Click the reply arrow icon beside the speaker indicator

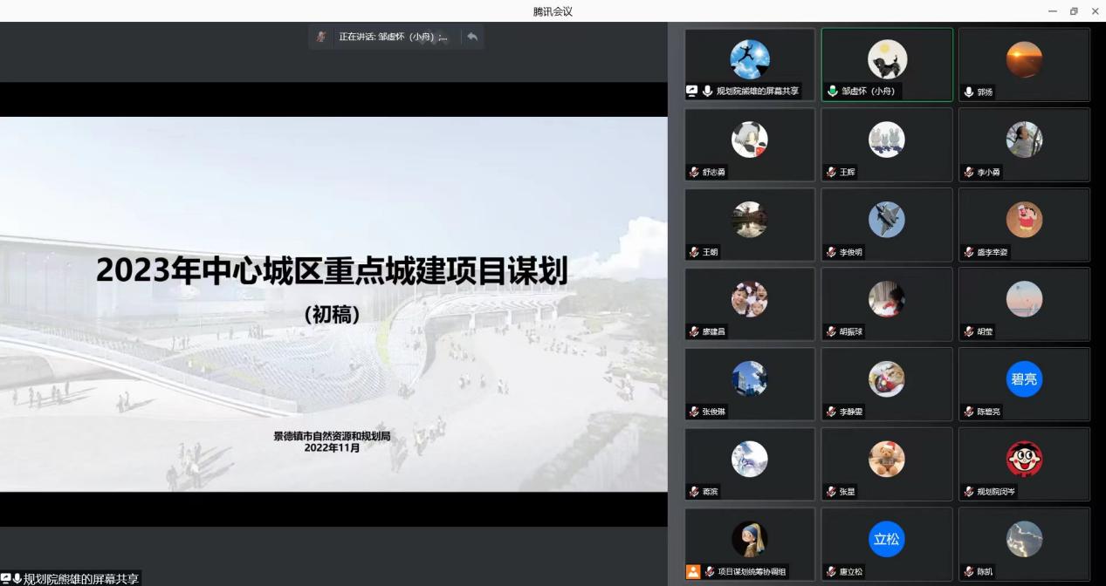pyautogui.click(x=472, y=37)
